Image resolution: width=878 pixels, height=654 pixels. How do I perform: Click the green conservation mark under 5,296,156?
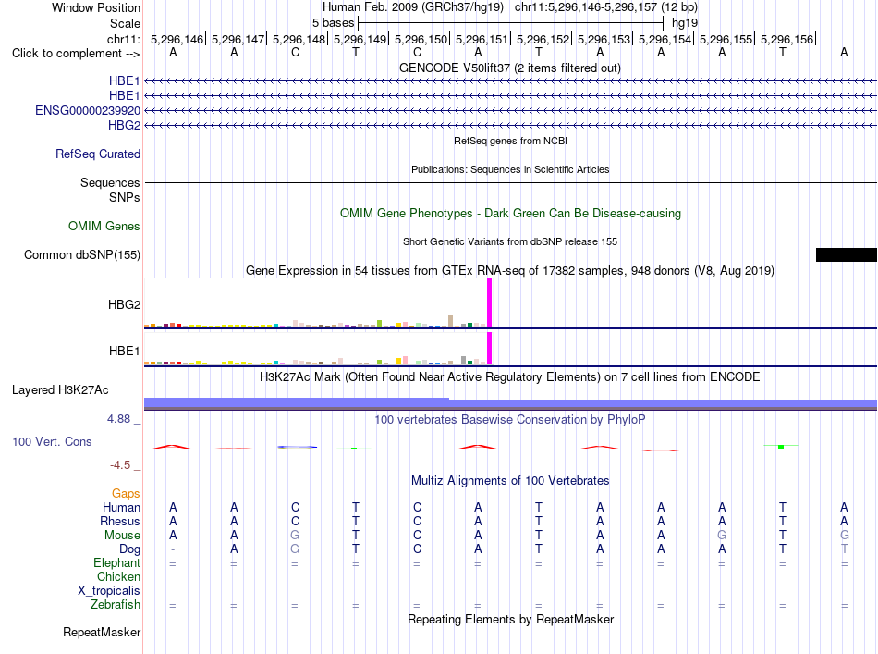781,446
